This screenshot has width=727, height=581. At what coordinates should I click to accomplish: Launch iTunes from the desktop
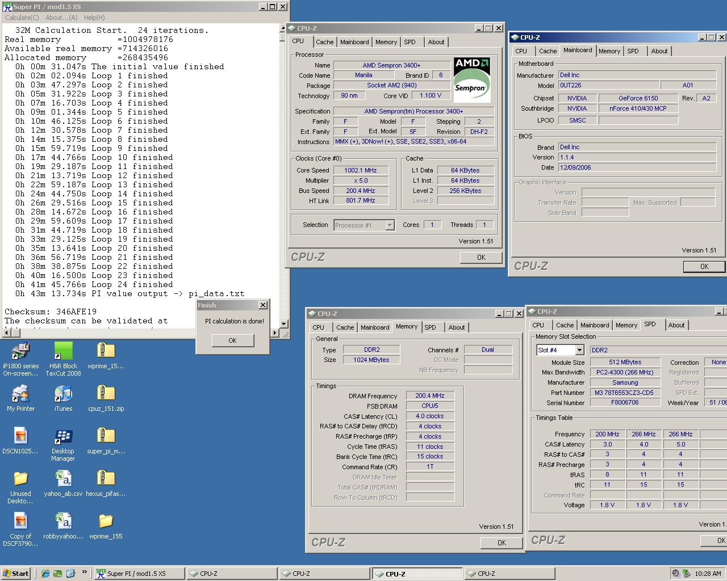[x=63, y=394]
